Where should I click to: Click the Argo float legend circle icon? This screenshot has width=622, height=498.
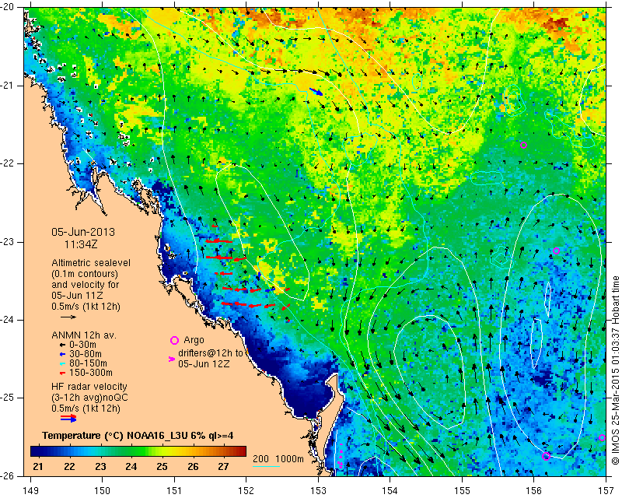click(174, 340)
